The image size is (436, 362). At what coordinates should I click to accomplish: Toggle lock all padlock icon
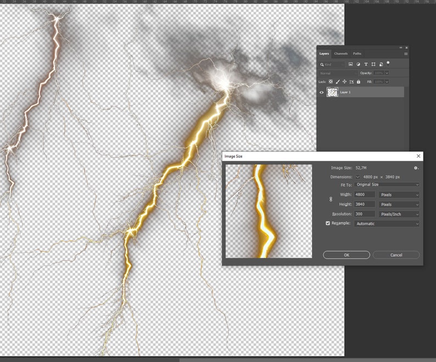coord(359,82)
